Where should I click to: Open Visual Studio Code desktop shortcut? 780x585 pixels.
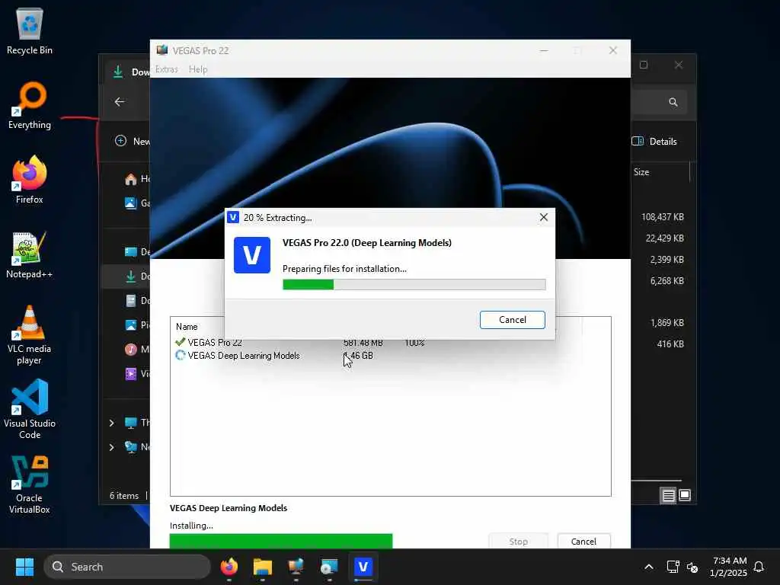(x=30, y=409)
